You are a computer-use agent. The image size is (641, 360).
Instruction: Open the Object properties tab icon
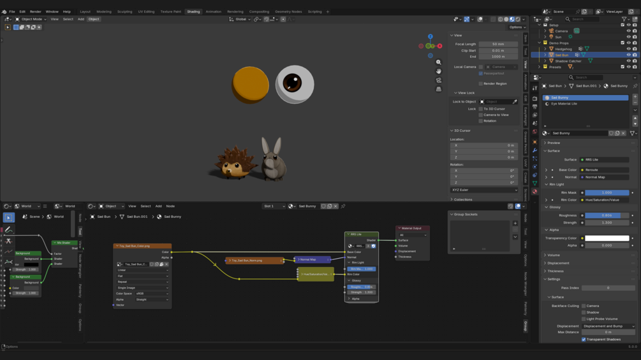[x=534, y=142]
